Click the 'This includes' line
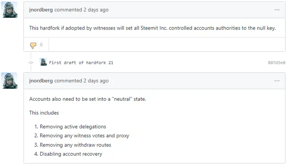 tap(44, 113)
